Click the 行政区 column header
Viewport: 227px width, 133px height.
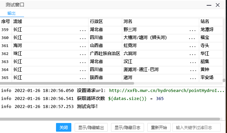pos(96,22)
